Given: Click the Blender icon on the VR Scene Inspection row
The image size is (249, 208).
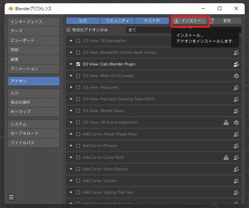Looking at the screenshot, I should [236, 122].
